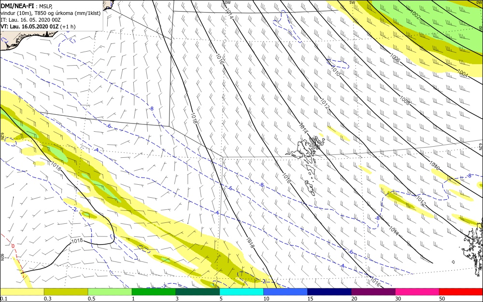Click the 'vindur (10m), T850 og úrkoma' line
The width and height of the screenshot is (483, 302).
(x=51, y=13)
